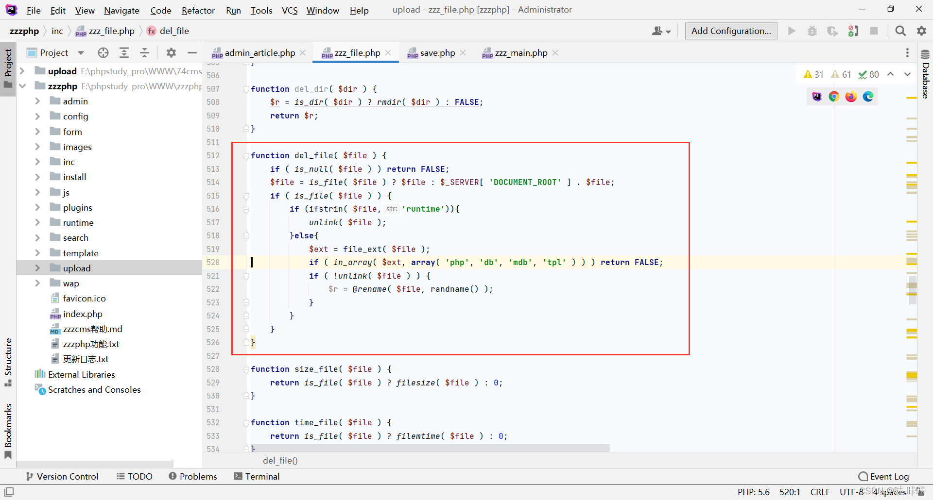Close the zzz_file.php tab
Image resolution: width=933 pixels, height=500 pixels.
[388, 53]
